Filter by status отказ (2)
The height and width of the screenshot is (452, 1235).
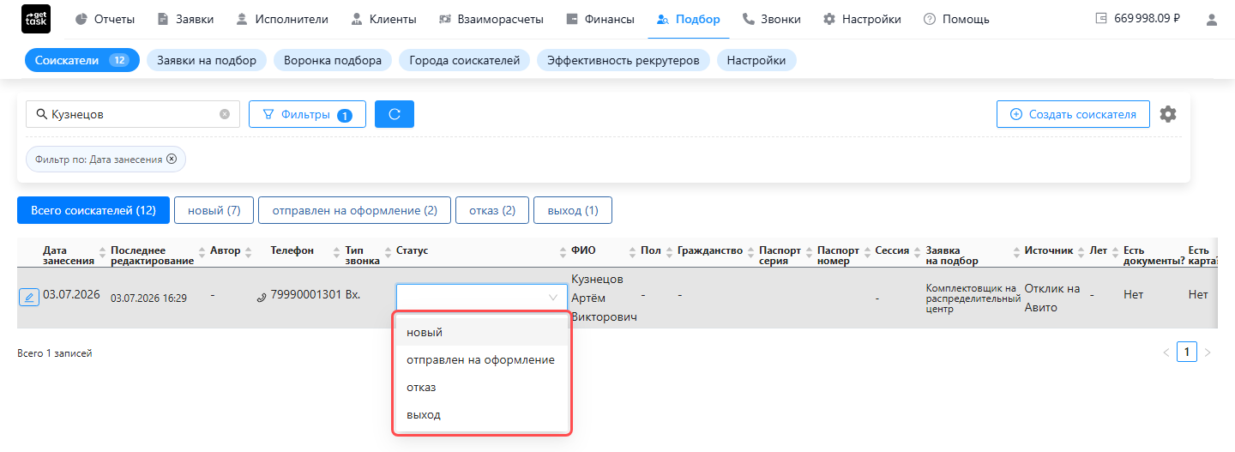click(492, 210)
